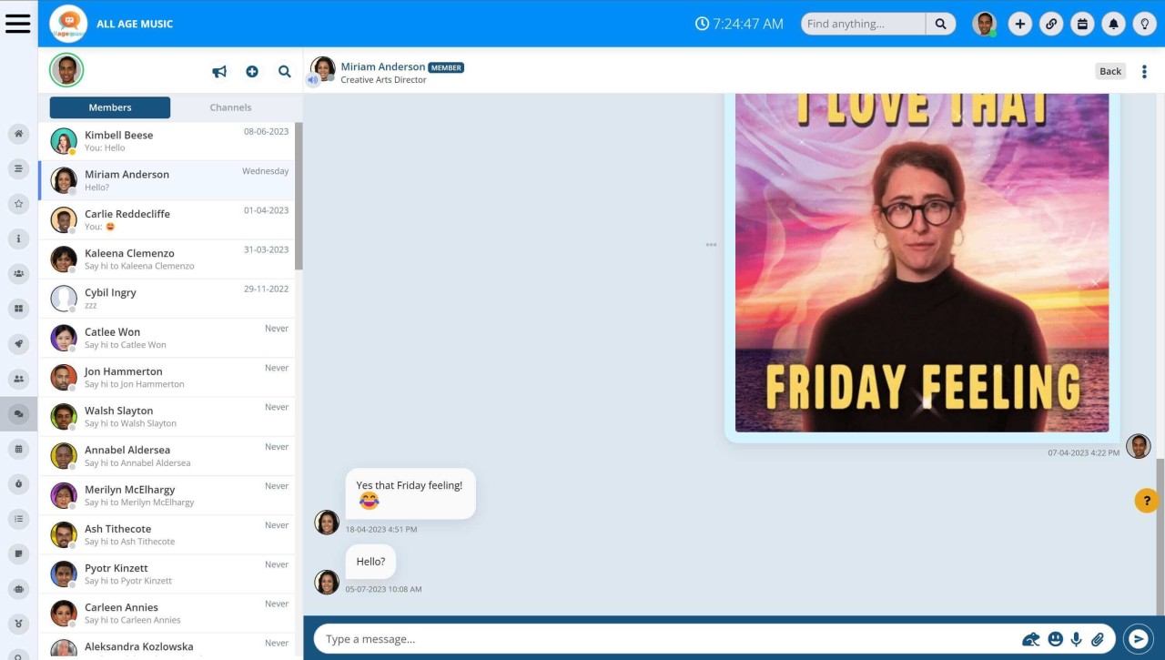Screen dimensions: 1165x660
Task: Open the three-dot menu in the chat header
Action: 1144,70
